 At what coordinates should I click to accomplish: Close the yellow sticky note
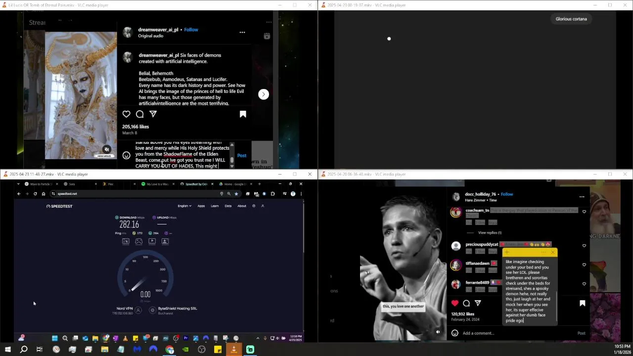pyautogui.click(x=553, y=252)
